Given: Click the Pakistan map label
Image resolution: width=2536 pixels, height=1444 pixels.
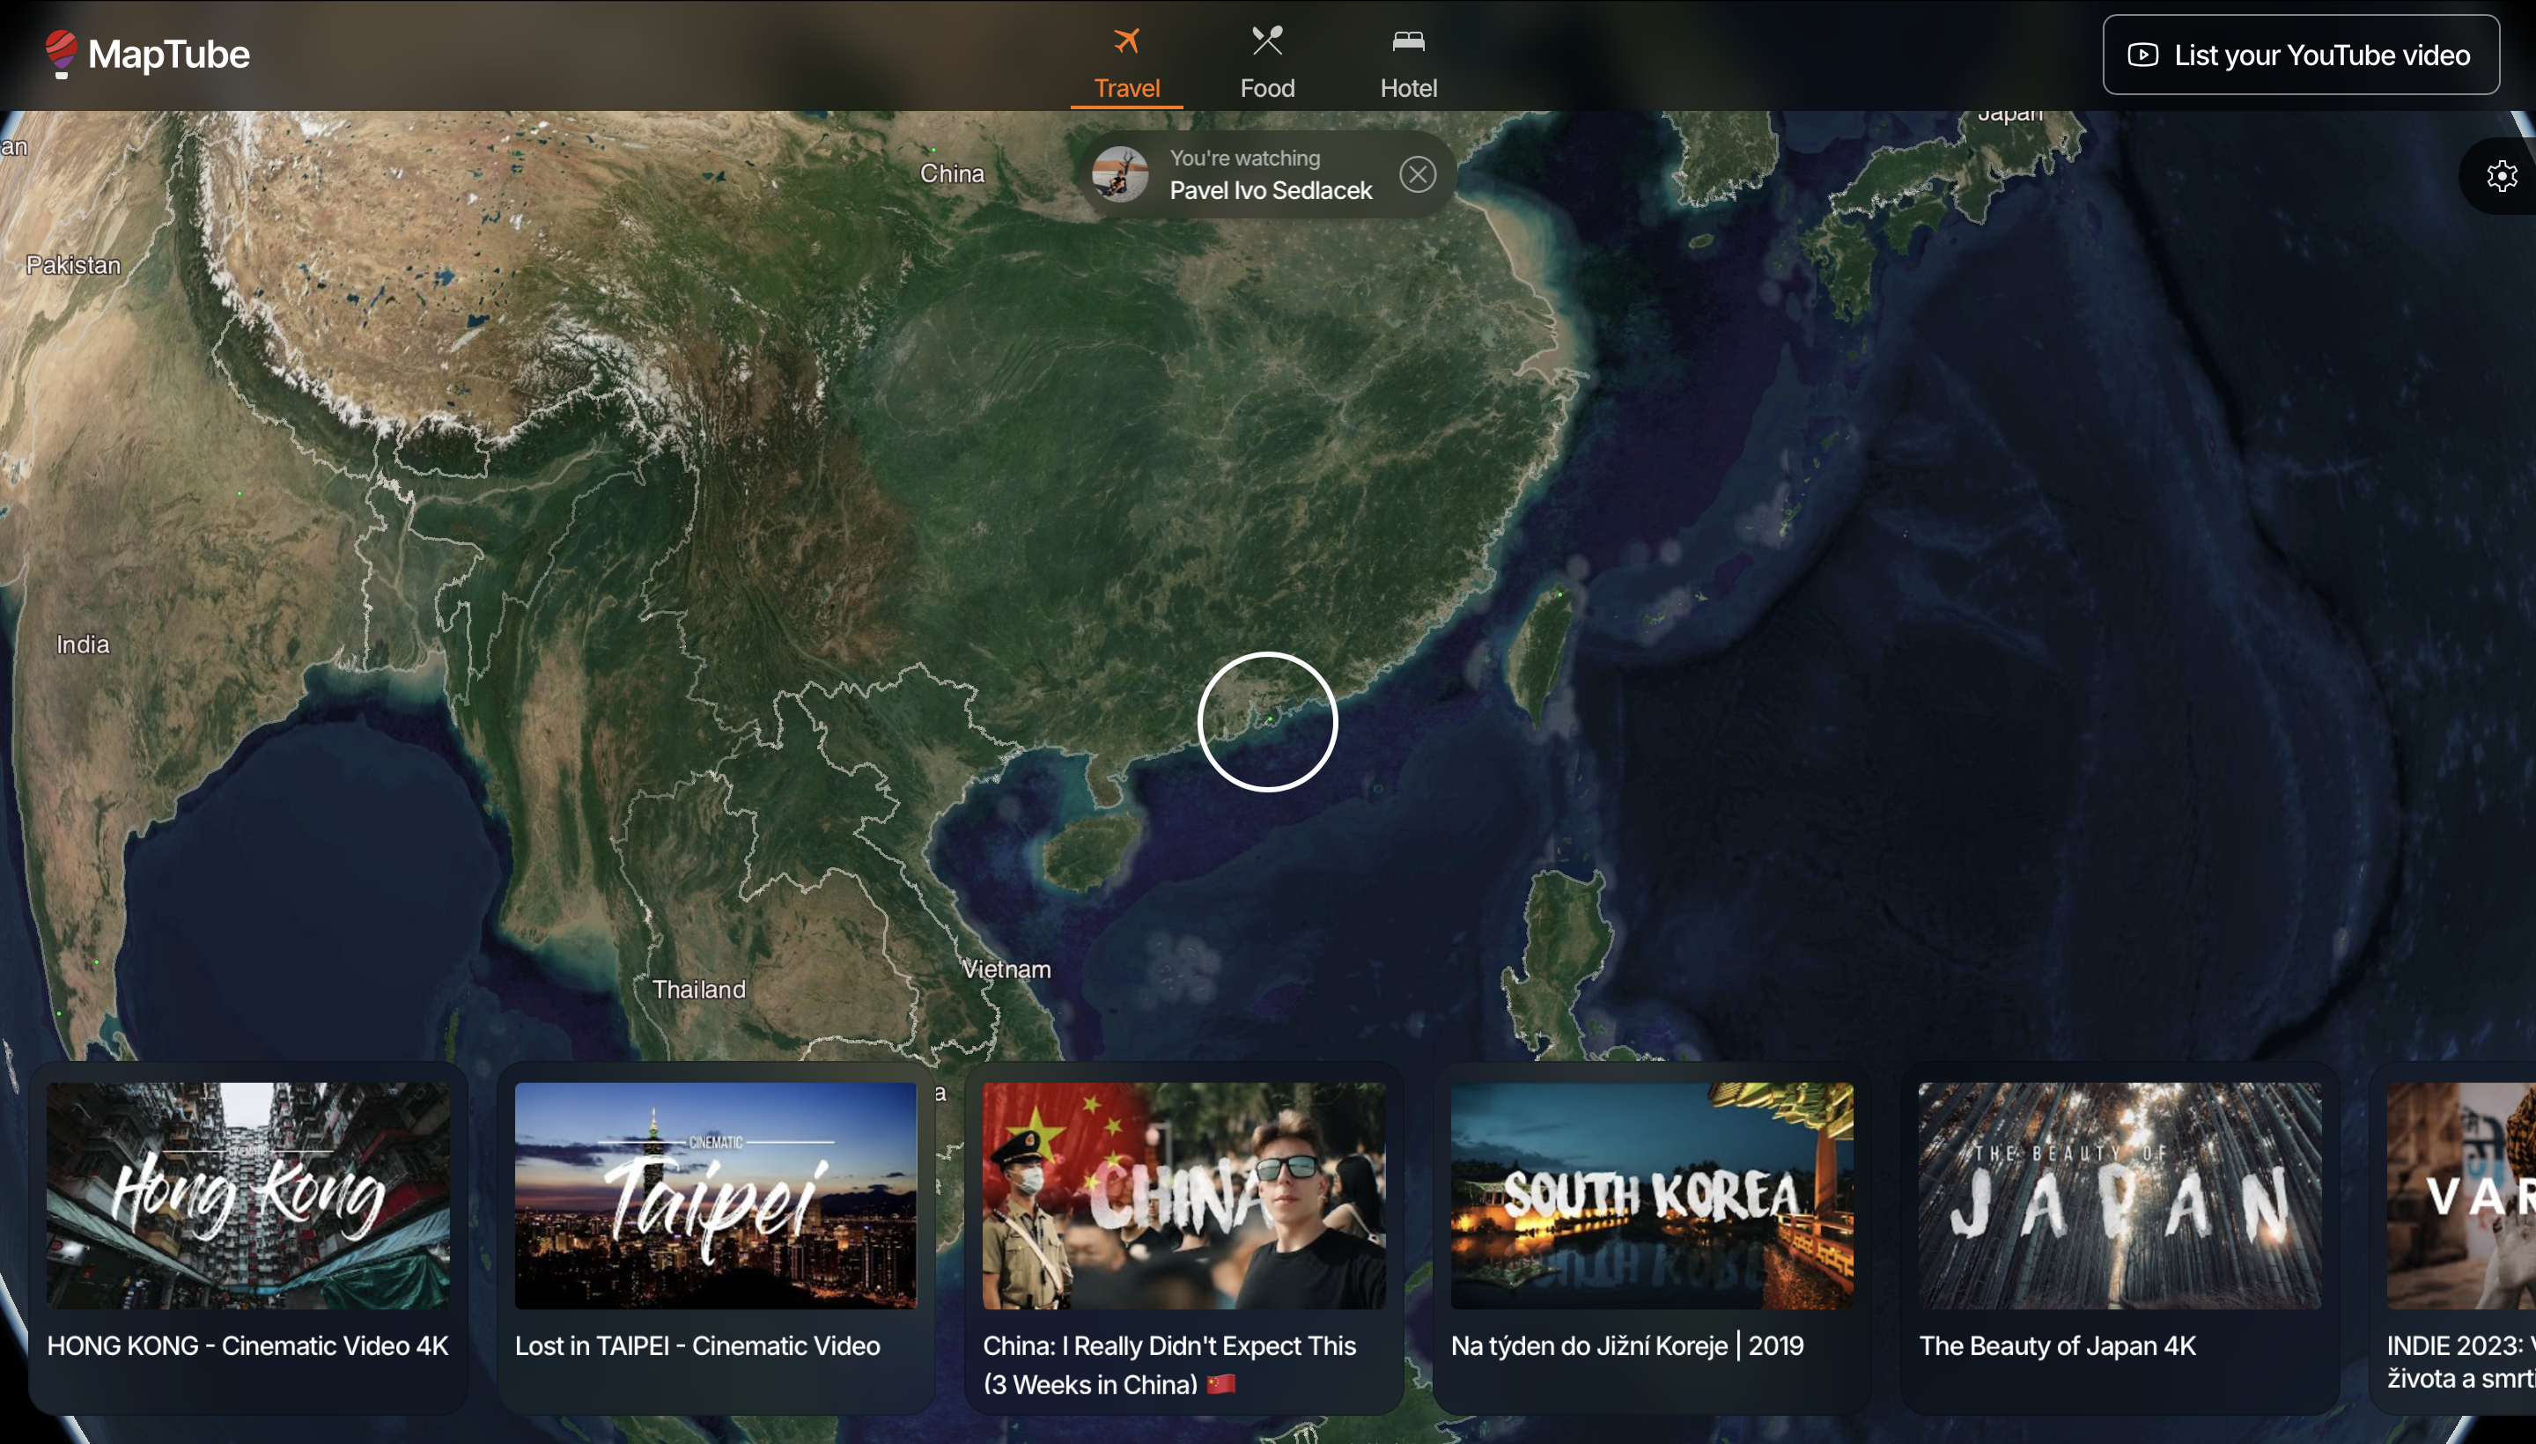Looking at the screenshot, I should pos(73,265).
